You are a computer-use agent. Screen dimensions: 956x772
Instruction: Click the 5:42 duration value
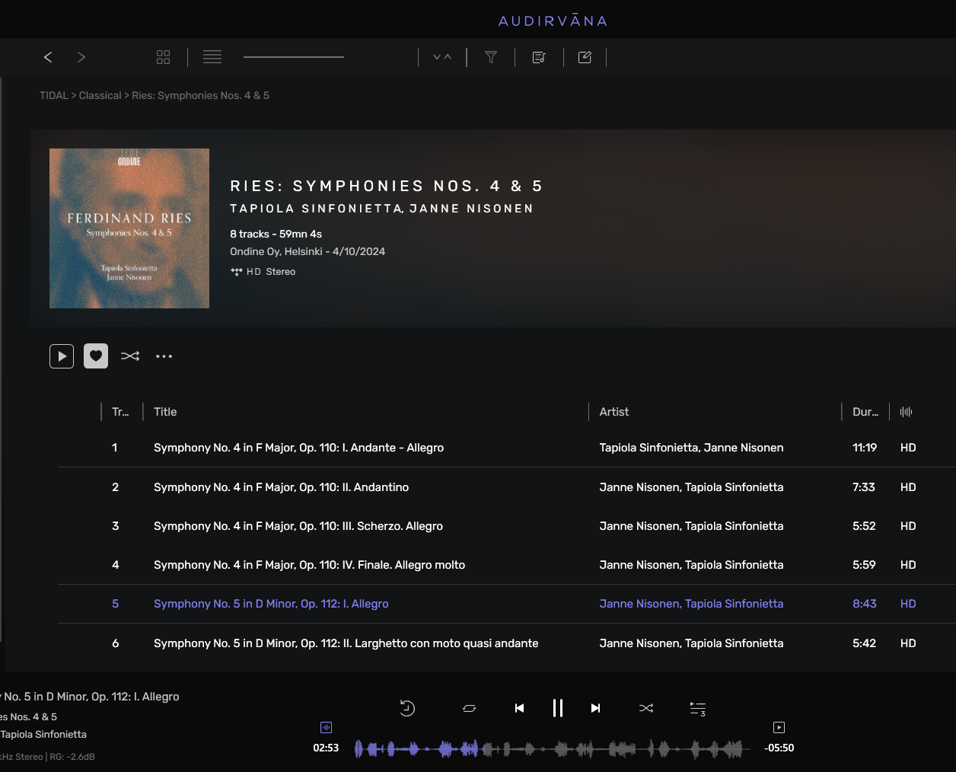click(864, 643)
